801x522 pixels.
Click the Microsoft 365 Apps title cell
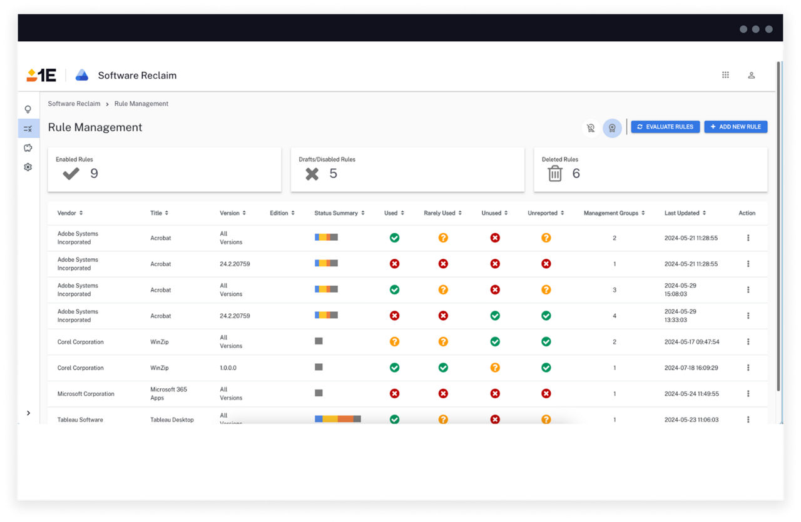(168, 394)
